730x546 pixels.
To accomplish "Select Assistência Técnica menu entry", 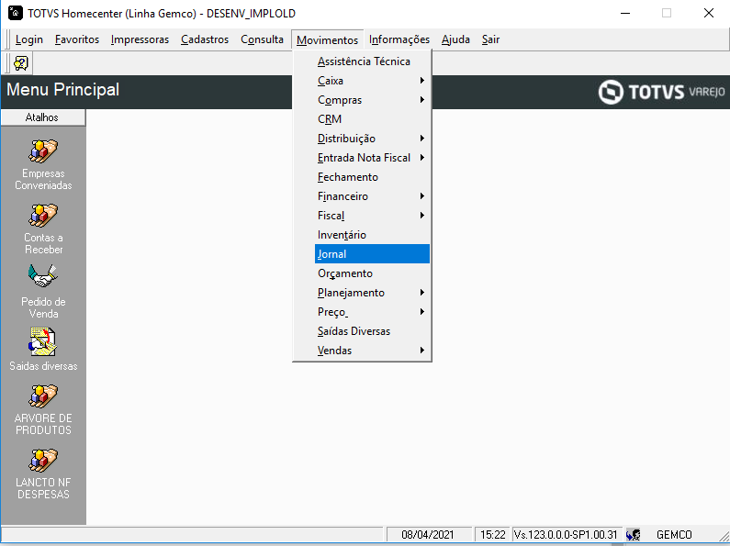I will click(x=372, y=61).
